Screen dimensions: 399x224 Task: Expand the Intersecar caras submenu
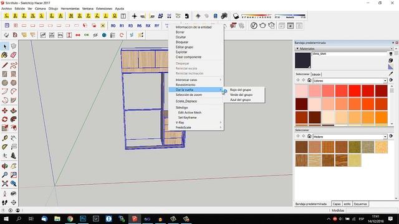click(196, 80)
